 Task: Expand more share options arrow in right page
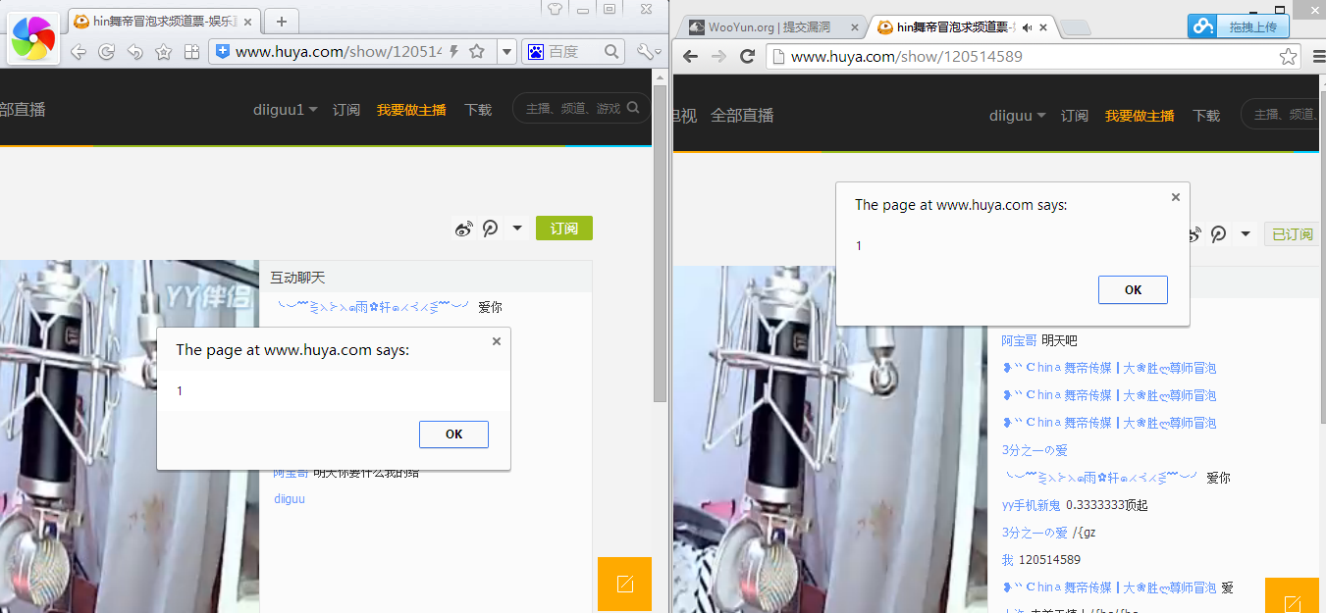(x=1246, y=234)
